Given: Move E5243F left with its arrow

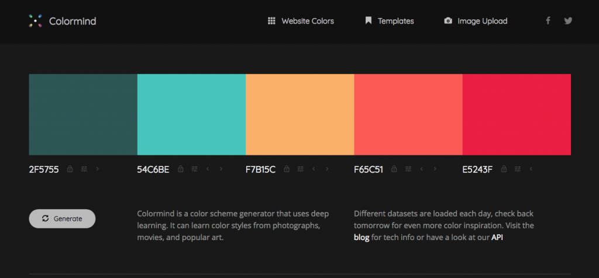Looking at the screenshot, I should 531,169.
